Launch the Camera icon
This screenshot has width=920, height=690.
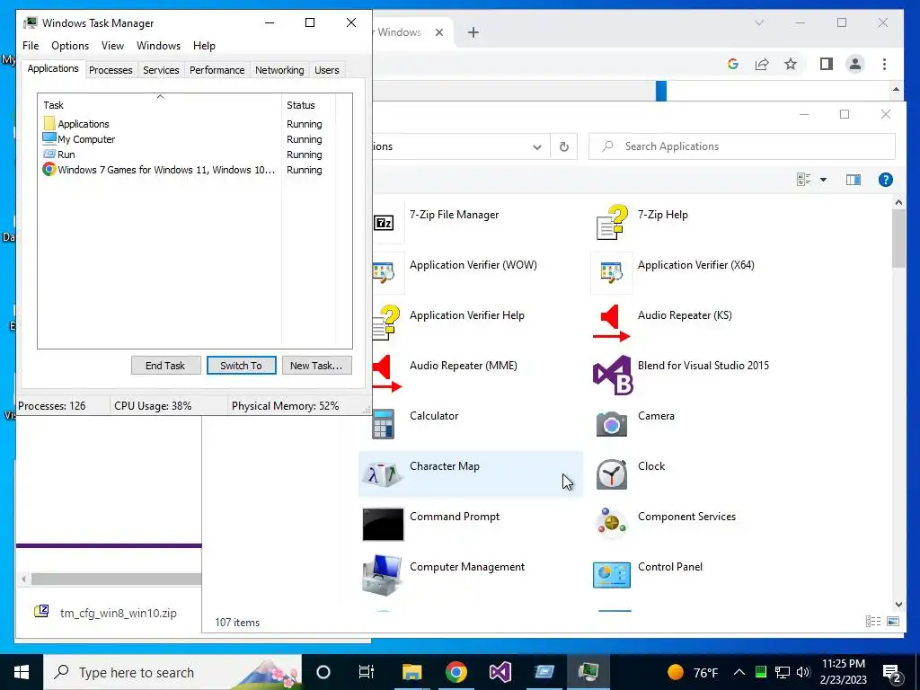(612, 424)
